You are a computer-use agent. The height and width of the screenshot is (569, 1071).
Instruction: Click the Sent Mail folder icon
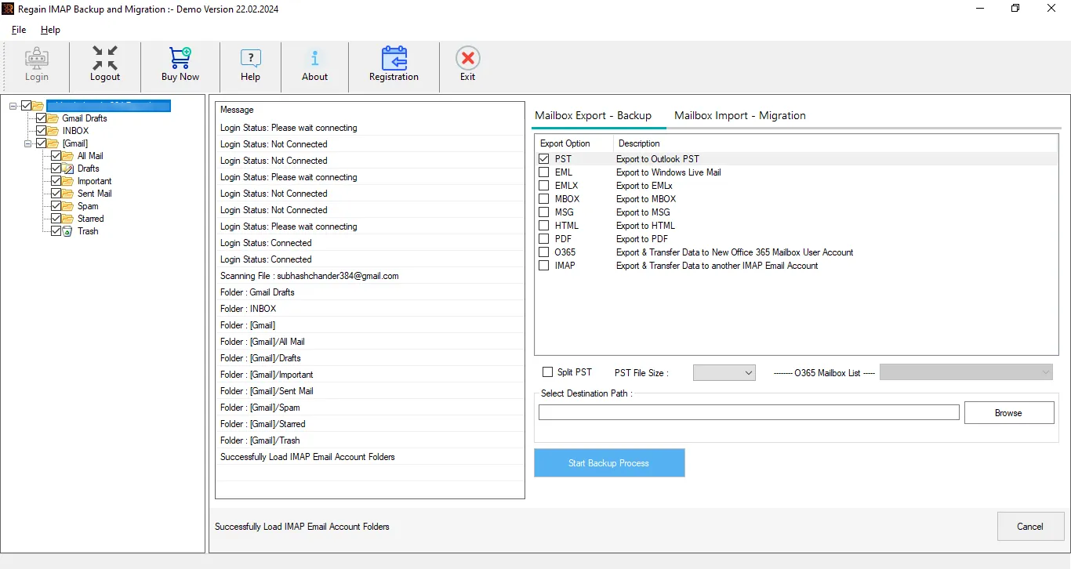(68, 194)
